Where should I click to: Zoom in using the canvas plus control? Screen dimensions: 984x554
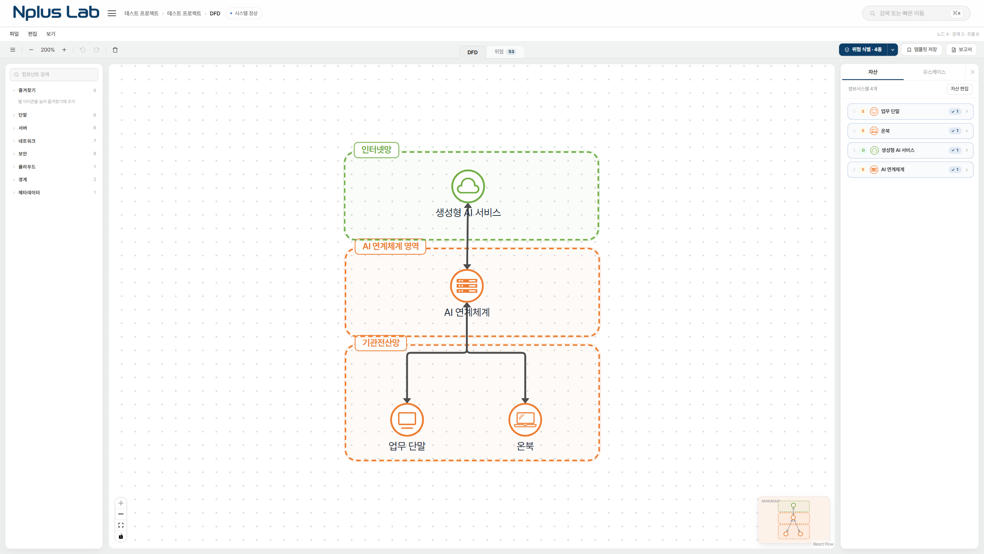click(x=121, y=503)
